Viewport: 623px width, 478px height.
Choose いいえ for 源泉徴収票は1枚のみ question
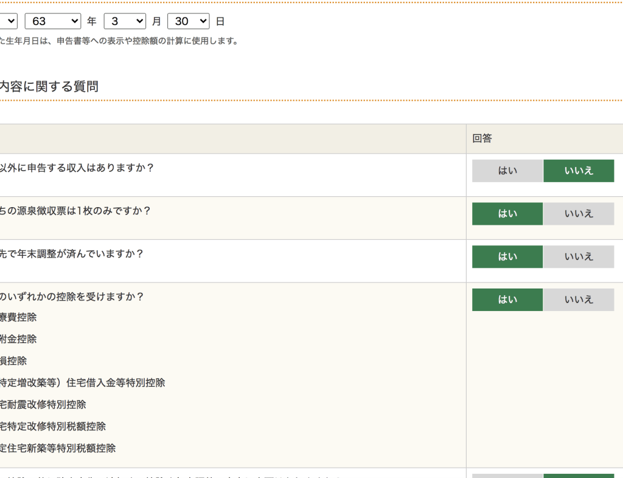tap(579, 214)
